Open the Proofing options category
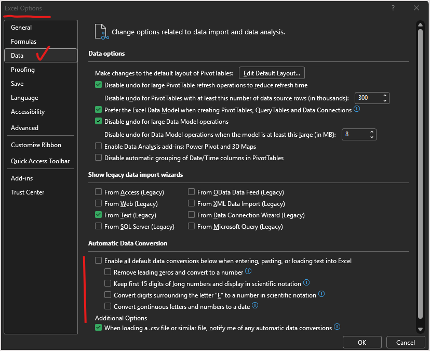 tap(41, 70)
